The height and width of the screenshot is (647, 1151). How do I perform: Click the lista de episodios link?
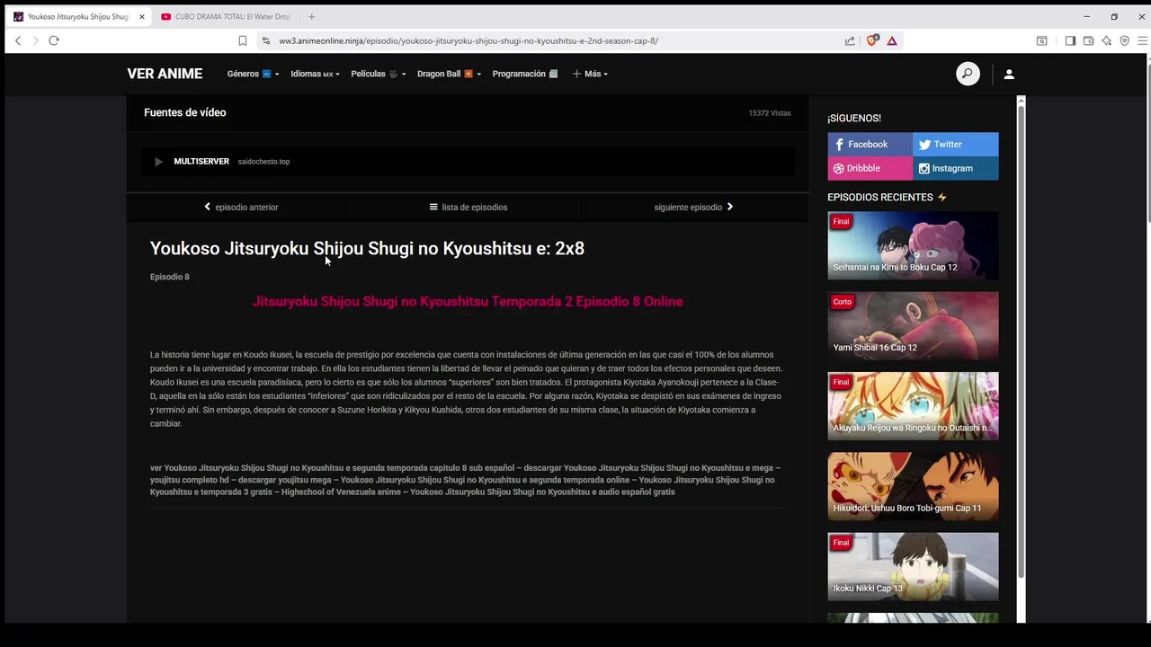[475, 207]
